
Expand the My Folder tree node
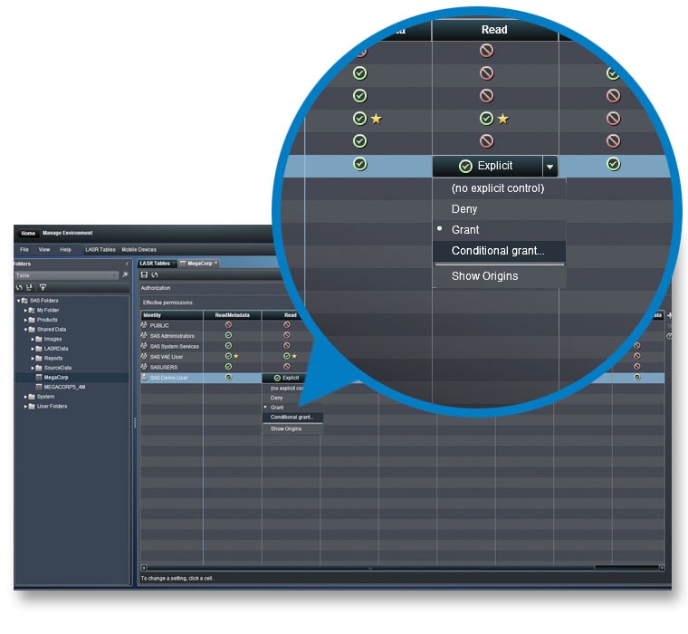(25, 311)
